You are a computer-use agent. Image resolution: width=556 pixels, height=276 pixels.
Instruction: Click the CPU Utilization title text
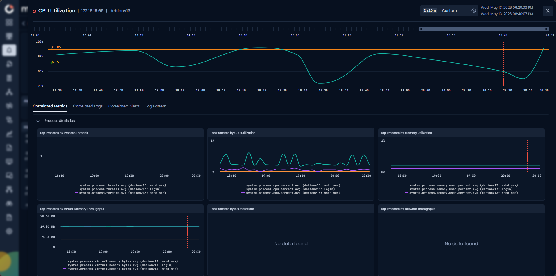(57, 11)
